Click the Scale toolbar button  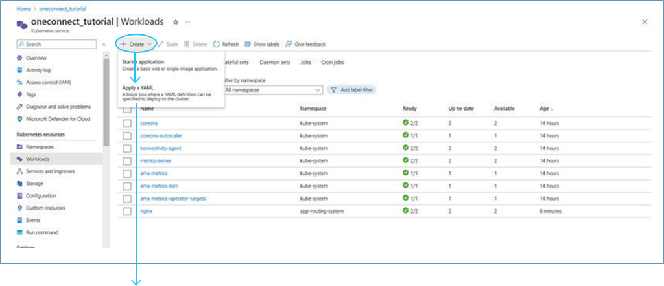tap(168, 44)
